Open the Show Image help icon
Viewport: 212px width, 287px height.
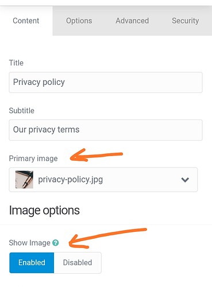[56, 243]
